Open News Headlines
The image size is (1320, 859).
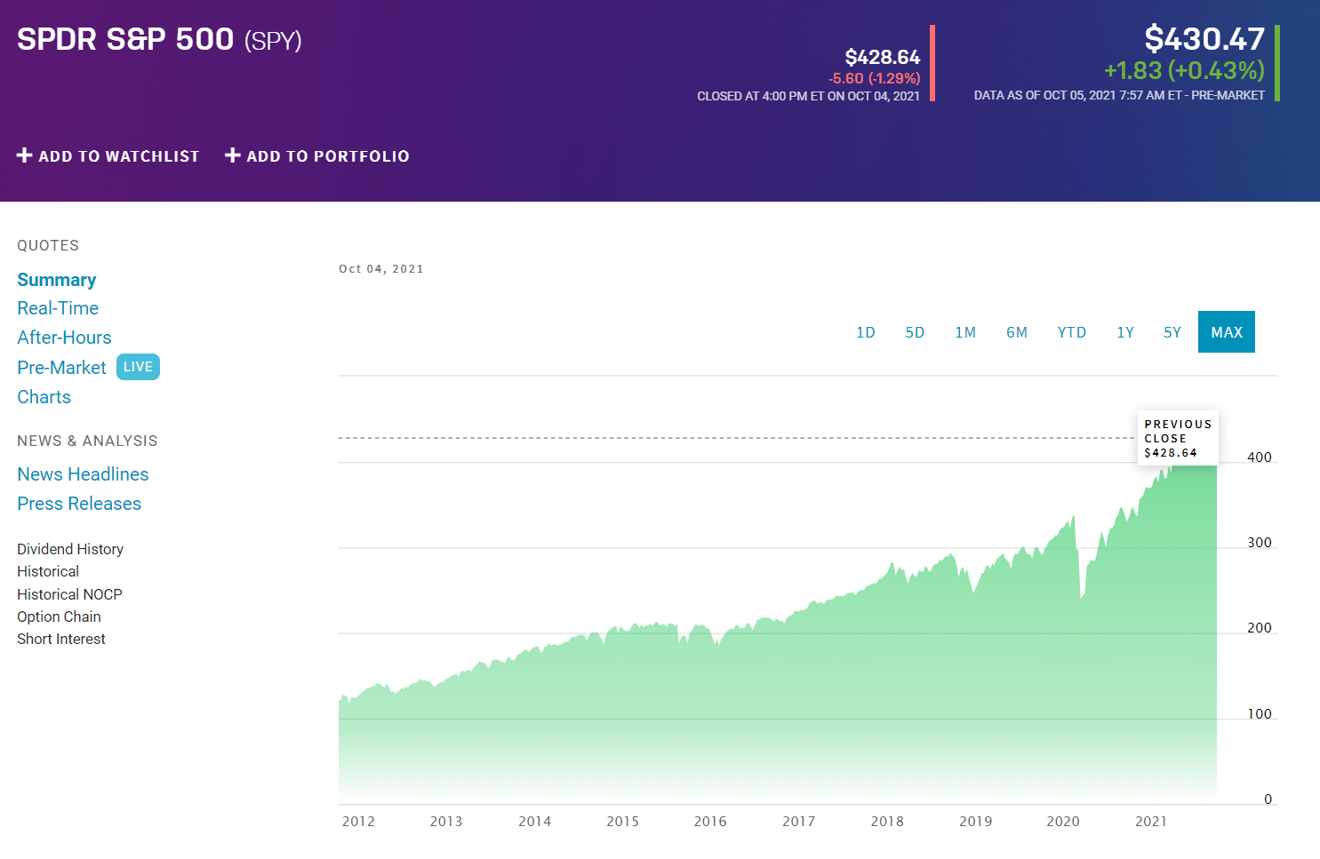[83, 474]
